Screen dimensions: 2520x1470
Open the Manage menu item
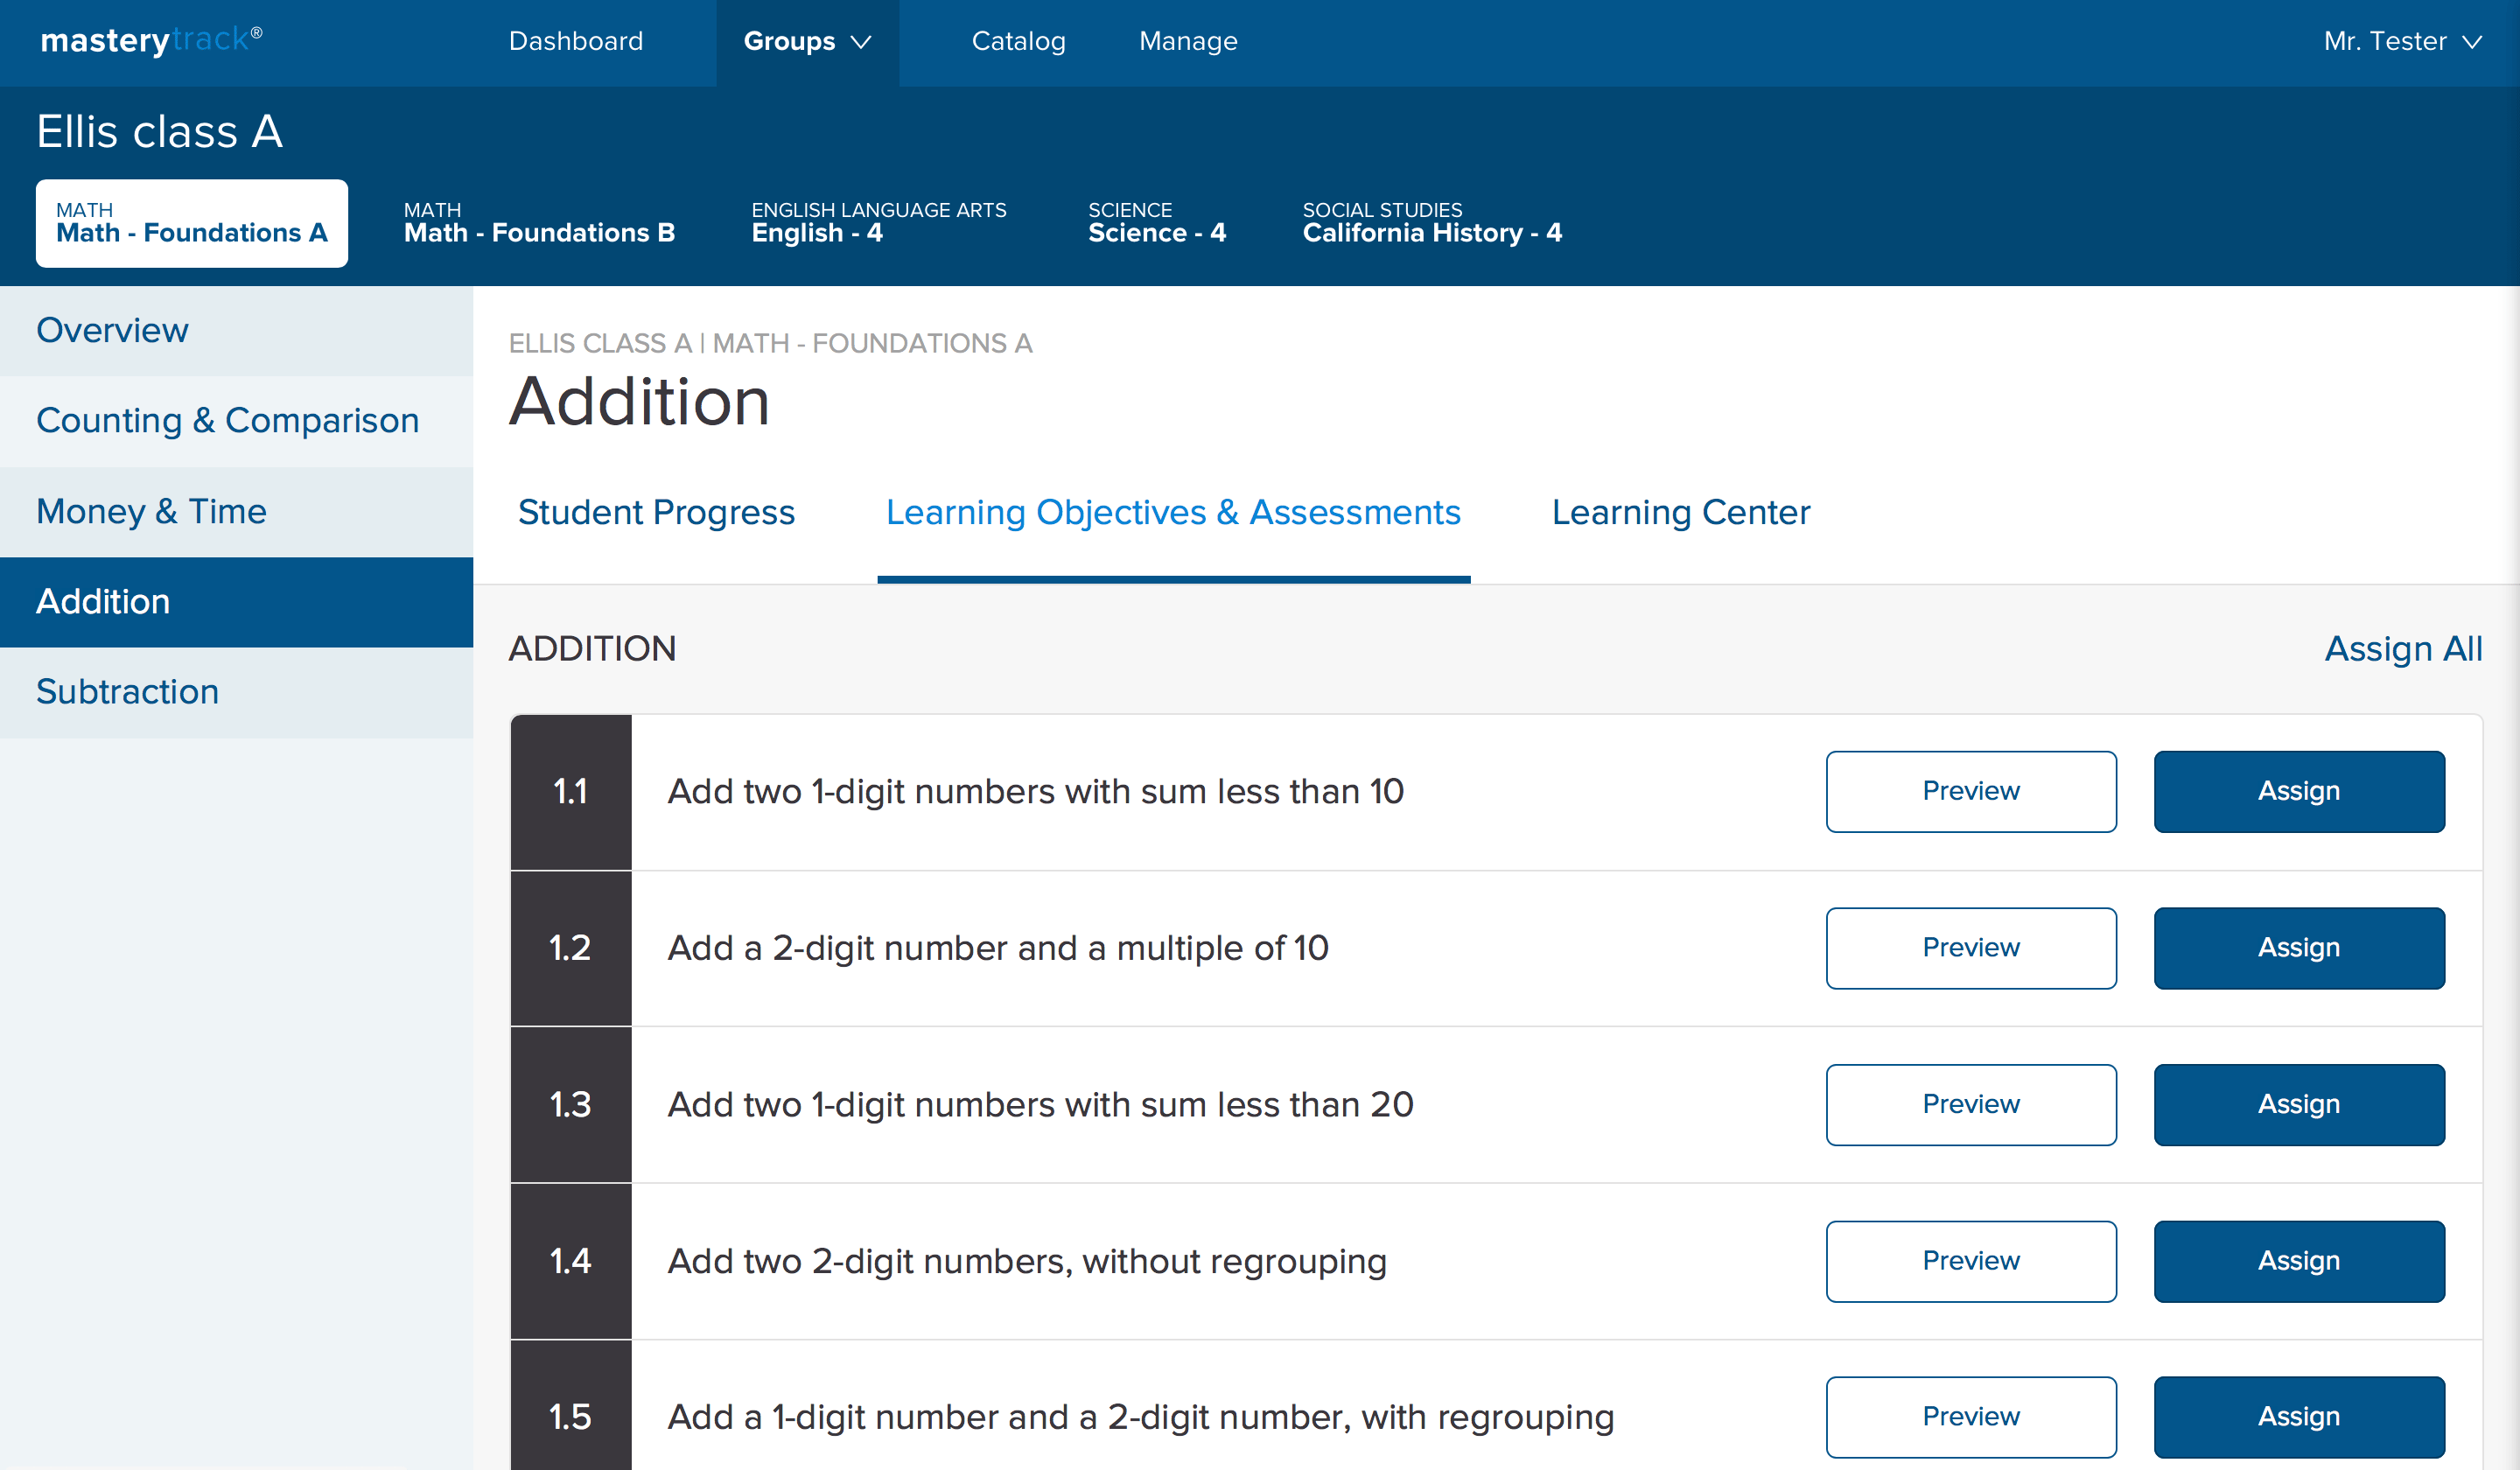[x=1187, y=41]
